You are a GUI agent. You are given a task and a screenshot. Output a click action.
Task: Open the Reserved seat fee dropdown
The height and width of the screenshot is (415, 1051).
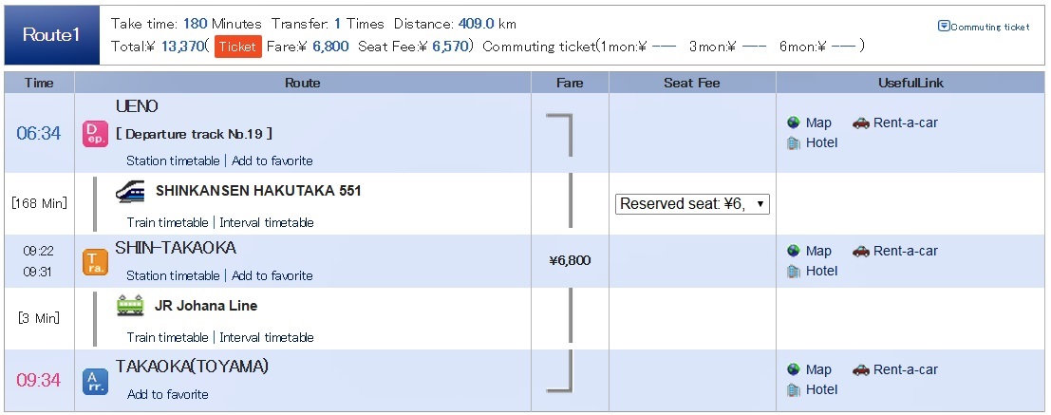[x=692, y=204]
